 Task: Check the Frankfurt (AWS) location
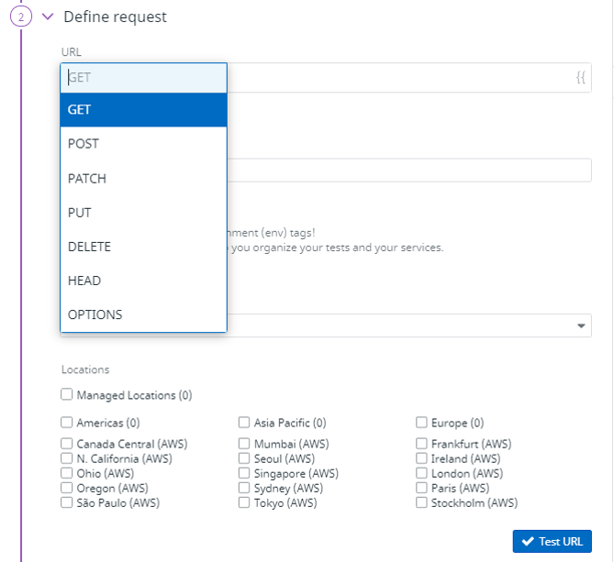[422, 444]
